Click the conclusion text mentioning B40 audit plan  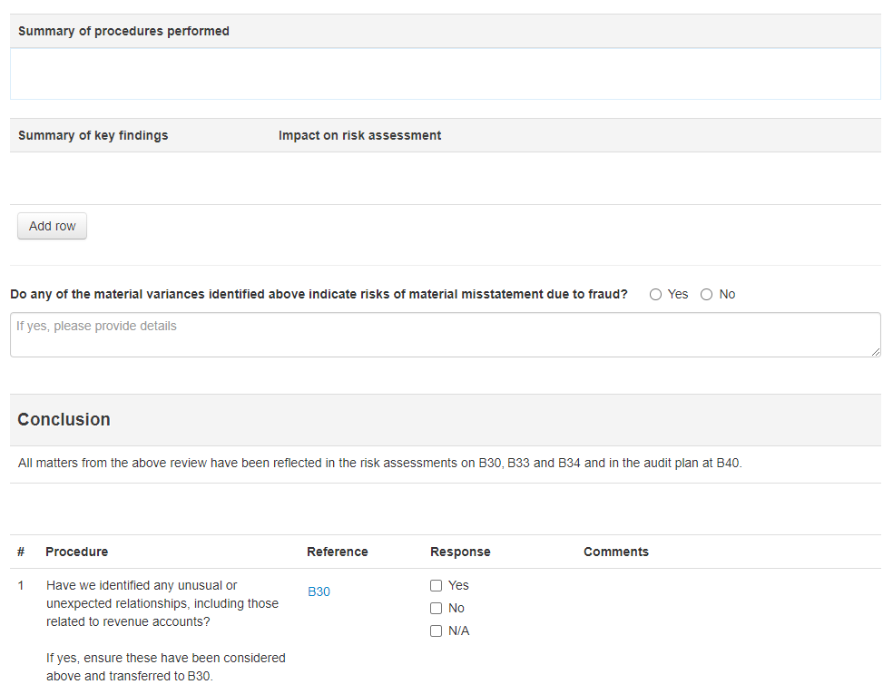coord(379,463)
